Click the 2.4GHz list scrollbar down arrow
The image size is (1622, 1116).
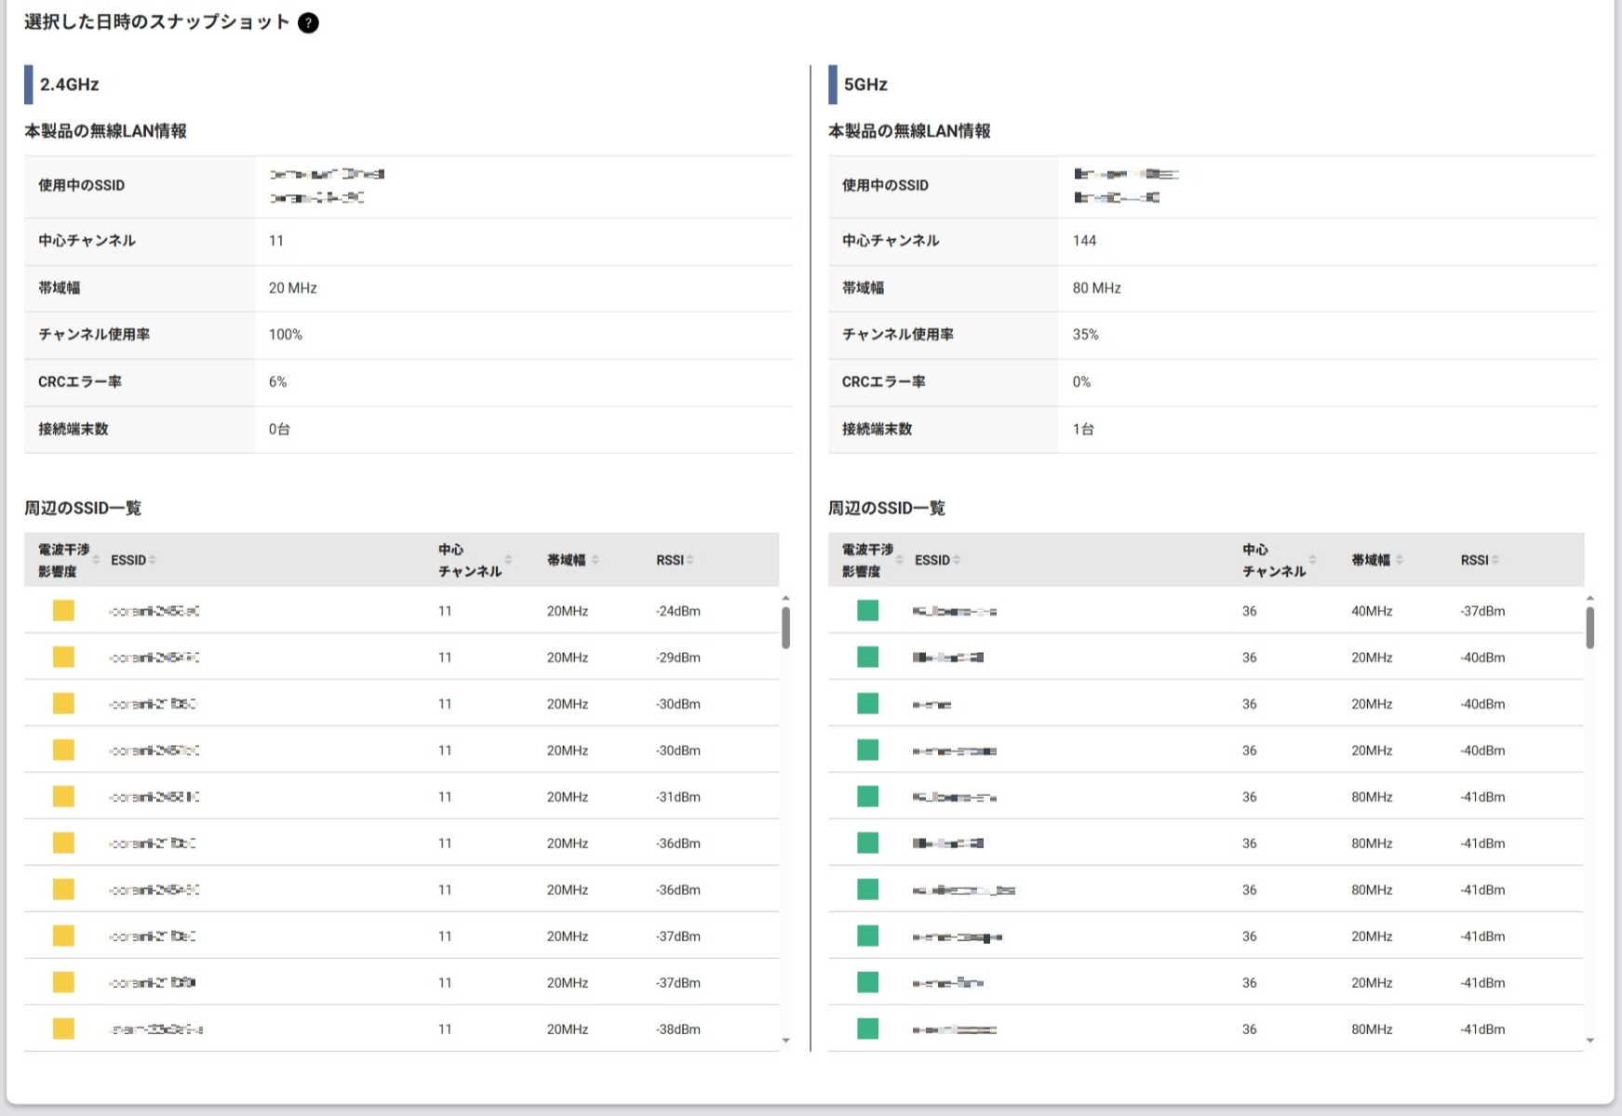click(x=786, y=1041)
